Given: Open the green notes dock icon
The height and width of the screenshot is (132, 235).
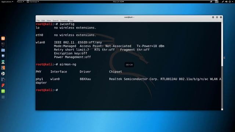Looking at the screenshot, I should click(3, 91).
